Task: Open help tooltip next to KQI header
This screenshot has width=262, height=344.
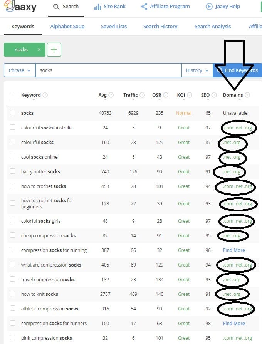Action: 190,95
